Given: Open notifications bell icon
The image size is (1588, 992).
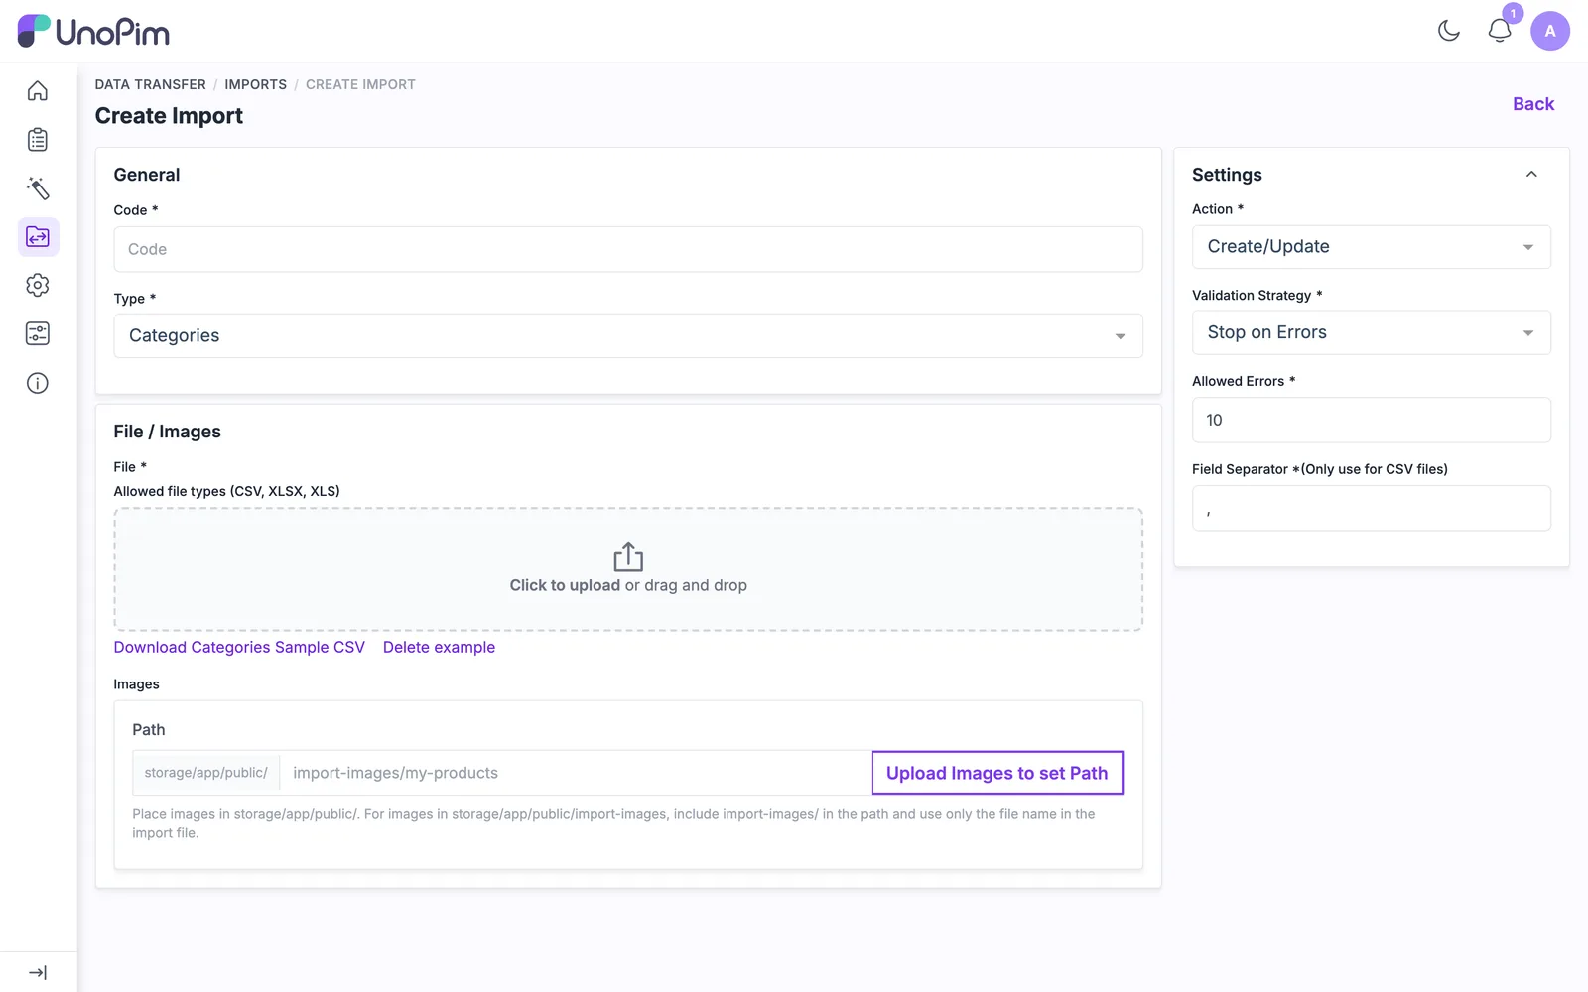Looking at the screenshot, I should coord(1500,31).
